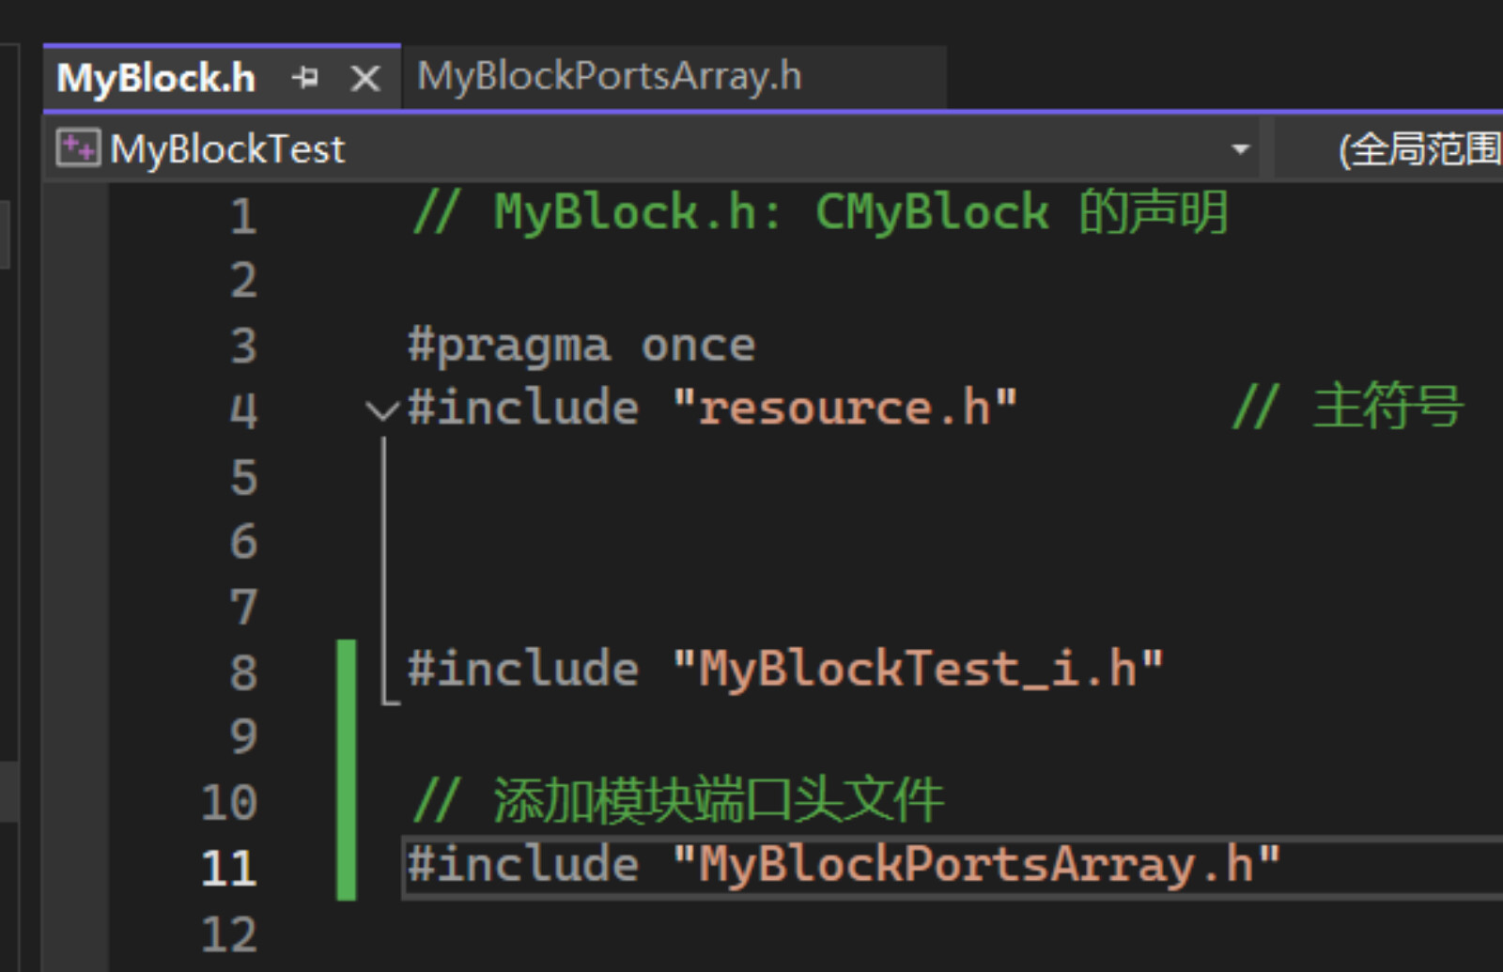
Task: Click line number 1 in the gutter
Action: click(243, 216)
